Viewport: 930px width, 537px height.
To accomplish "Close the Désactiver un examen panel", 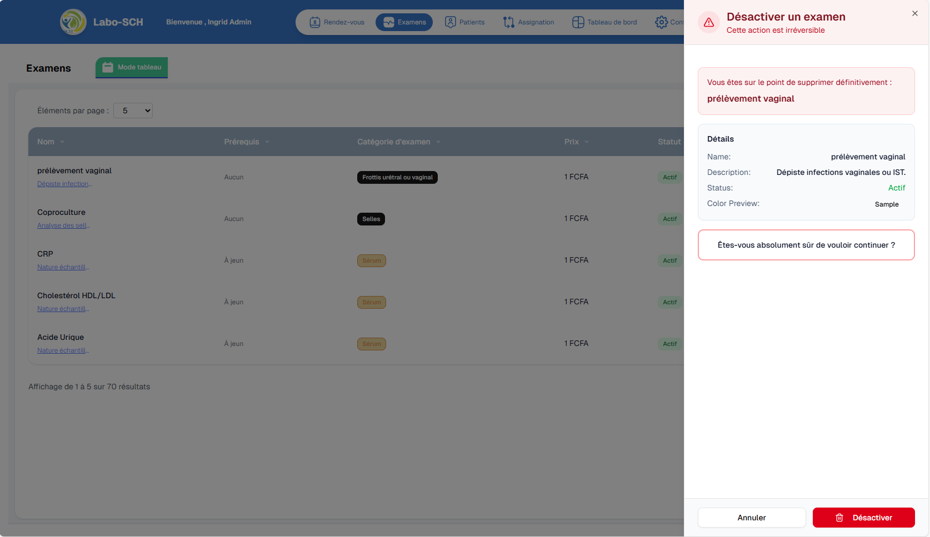I will [914, 13].
